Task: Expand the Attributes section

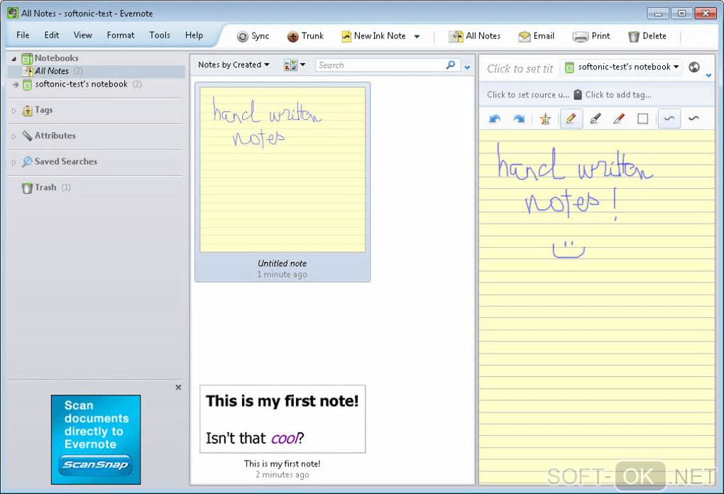Action: pos(14,137)
